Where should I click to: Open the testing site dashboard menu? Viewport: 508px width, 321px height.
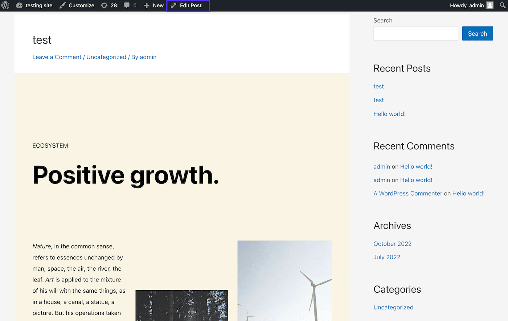[x=34, y=5]
